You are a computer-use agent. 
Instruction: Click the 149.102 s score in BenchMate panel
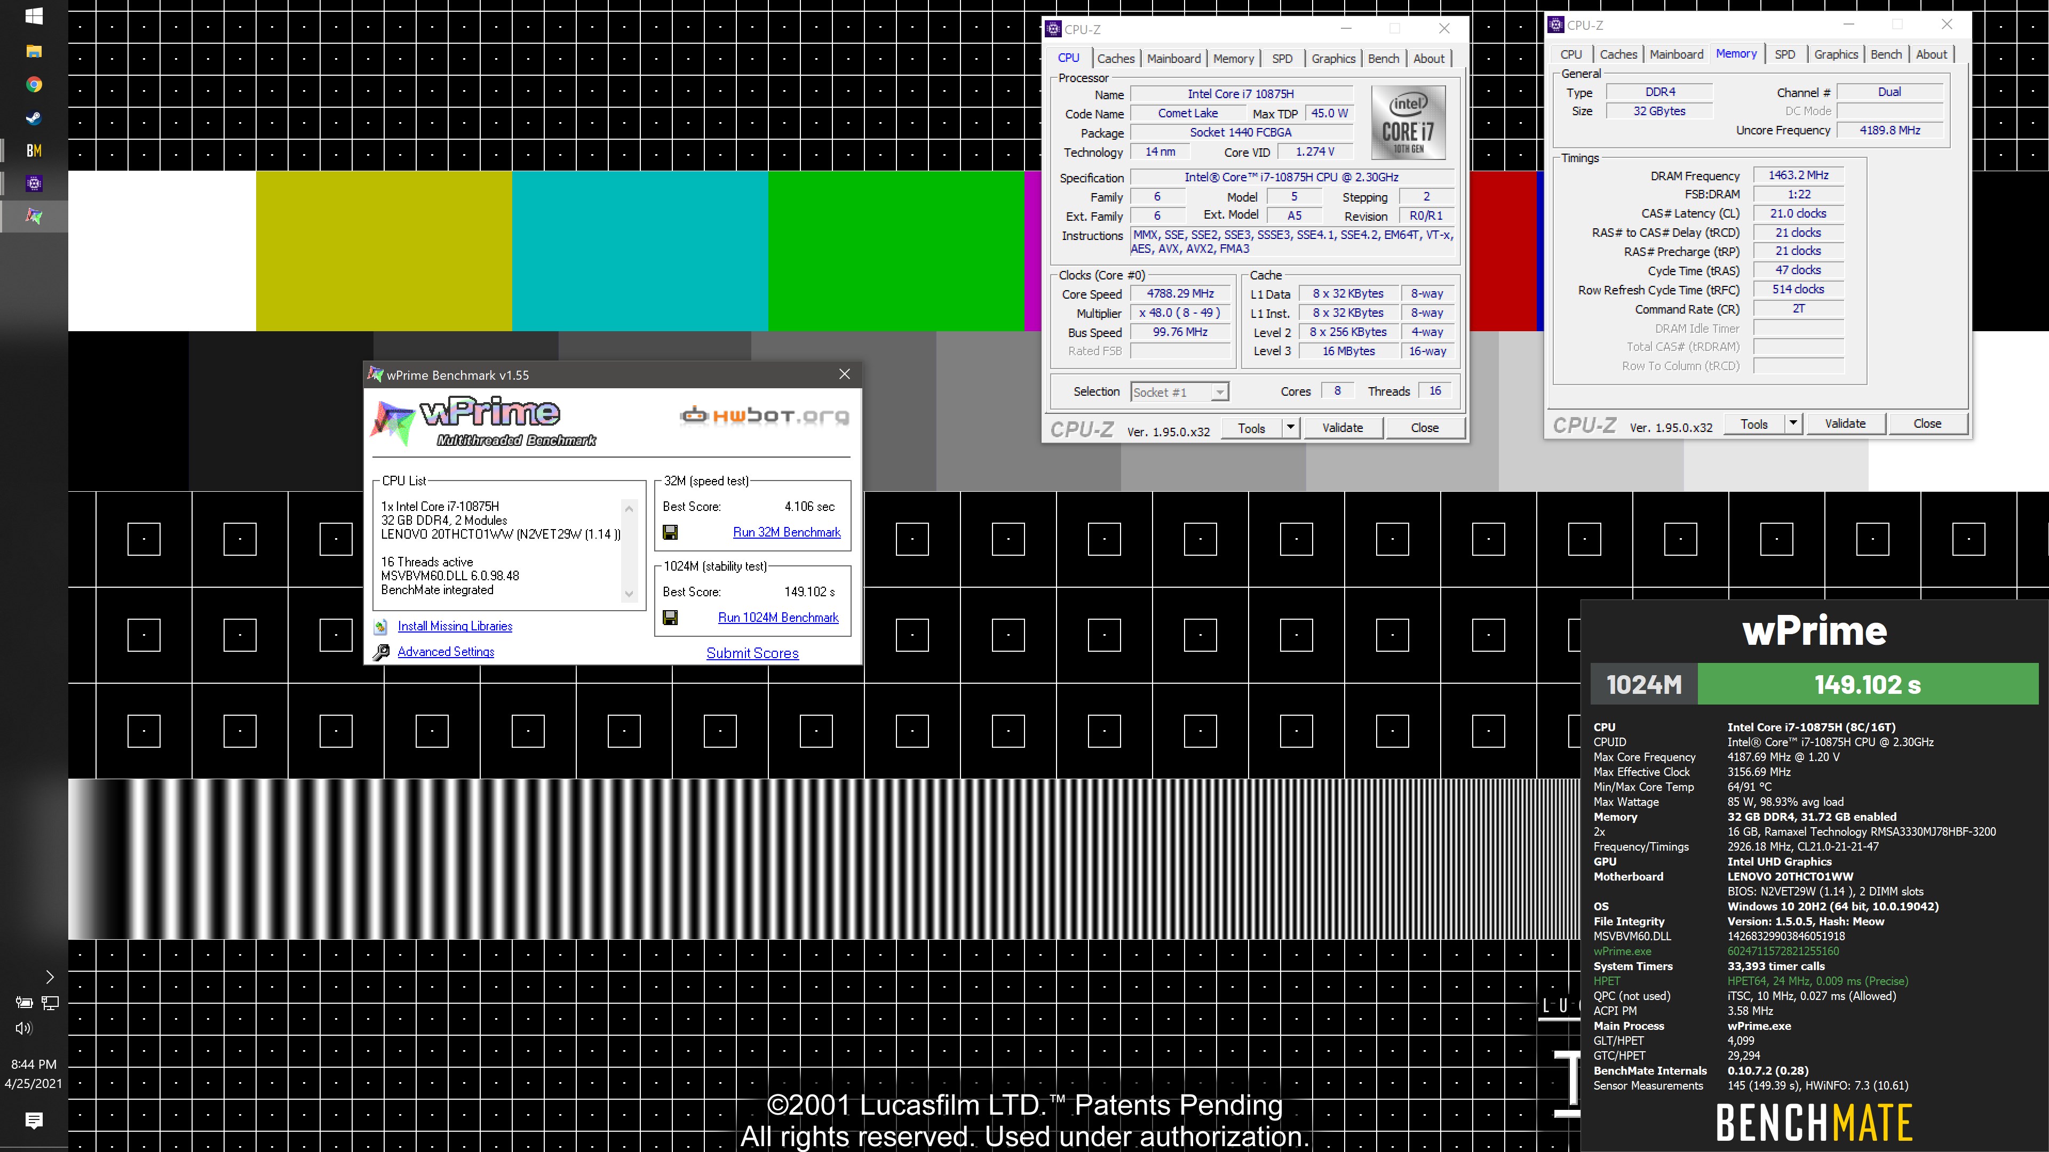(x=1867, y=684)
